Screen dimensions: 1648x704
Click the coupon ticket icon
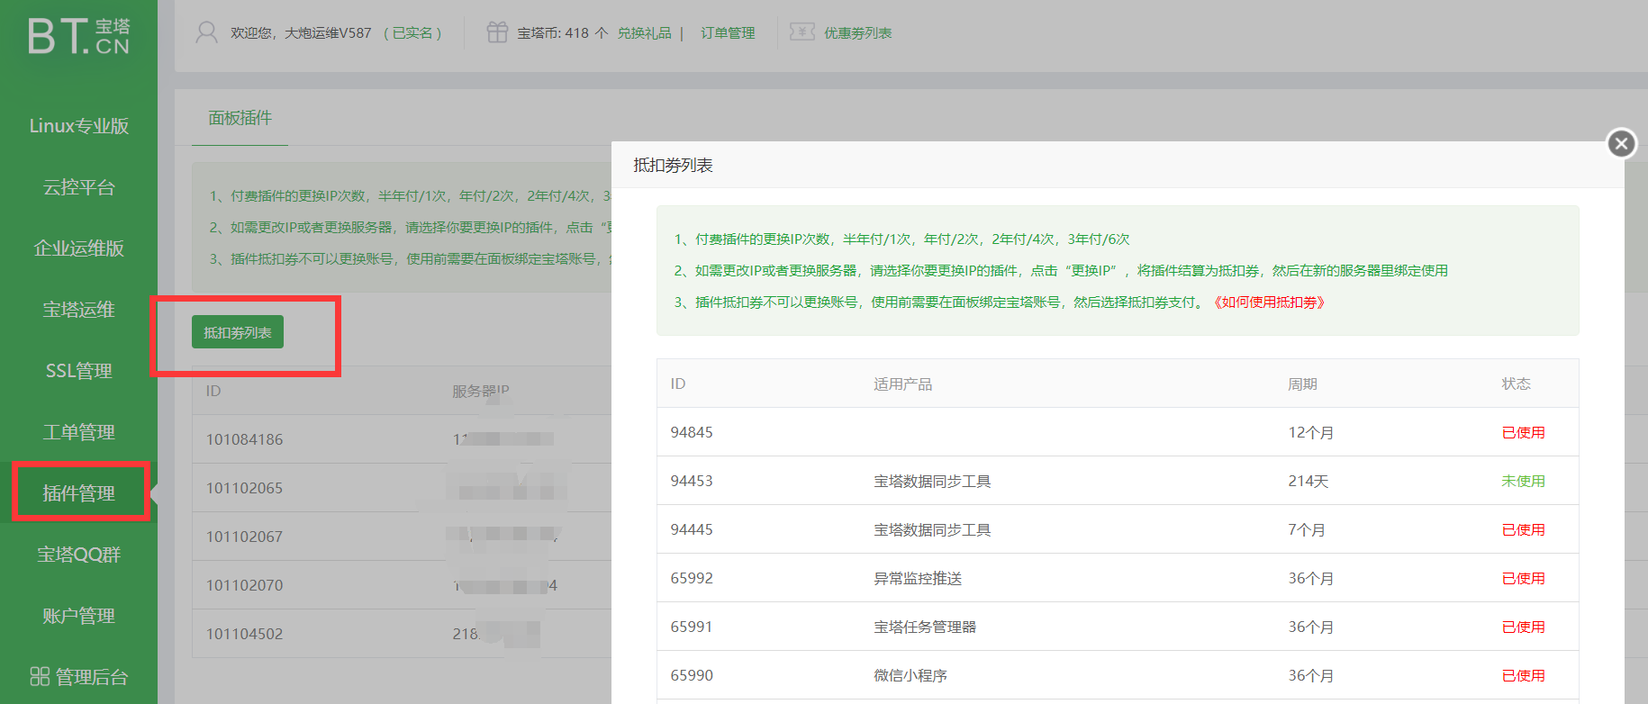(x=801, y=32)
